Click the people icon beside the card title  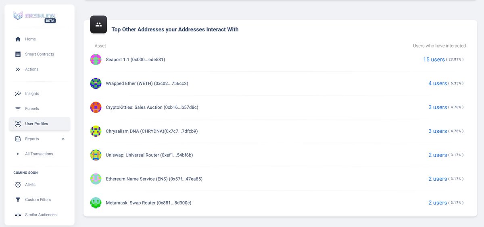click(x=98, y=24)
